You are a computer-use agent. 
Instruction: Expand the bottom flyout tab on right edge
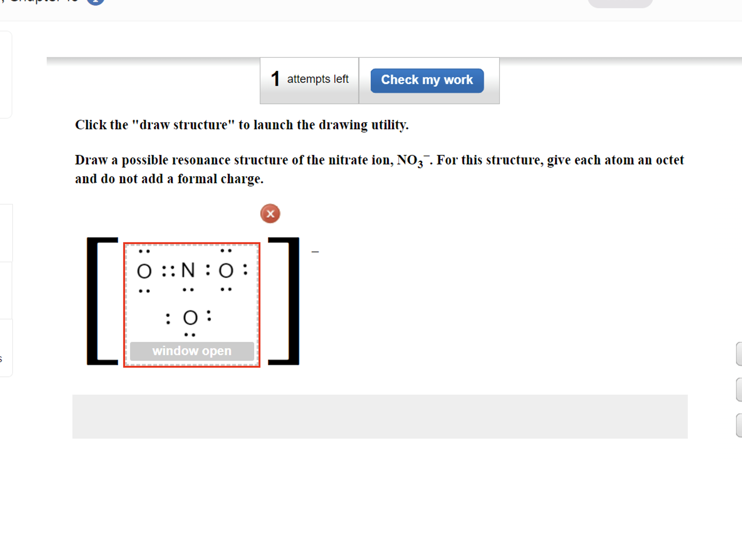coord(739,424)
